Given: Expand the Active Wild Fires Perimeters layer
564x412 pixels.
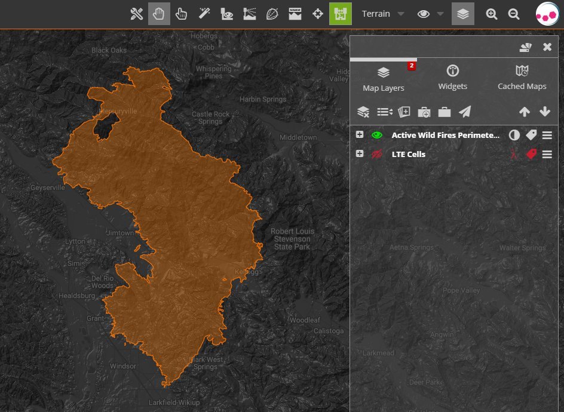Looking at the screenshot, I should tap(360, 135).
